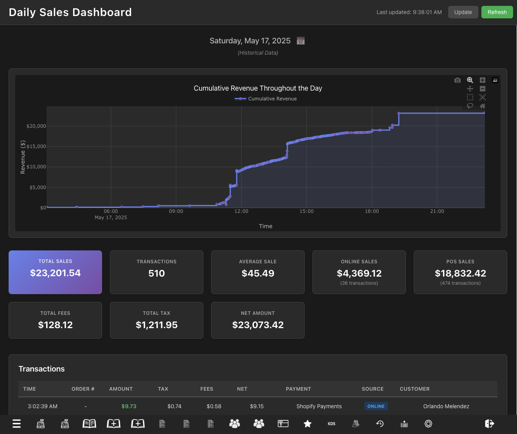Reset chart axes with the home icon
This screenshot has height=434, width=517.
[483, 106]
